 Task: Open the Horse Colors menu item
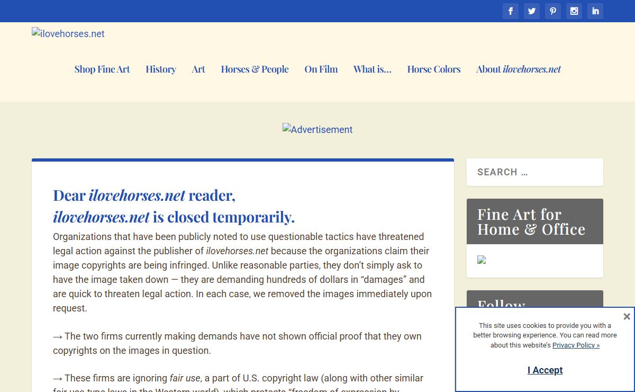(434, 69)
